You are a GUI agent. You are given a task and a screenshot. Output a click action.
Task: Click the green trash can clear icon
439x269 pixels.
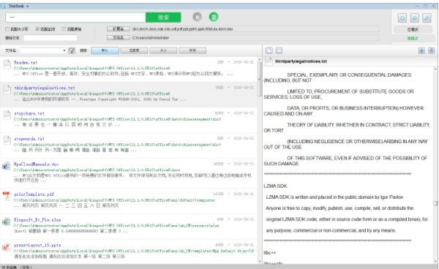pyautogui.click(x=214, y=17)
